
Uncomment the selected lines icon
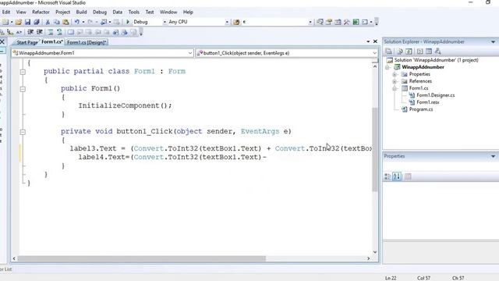click(59, 32)
